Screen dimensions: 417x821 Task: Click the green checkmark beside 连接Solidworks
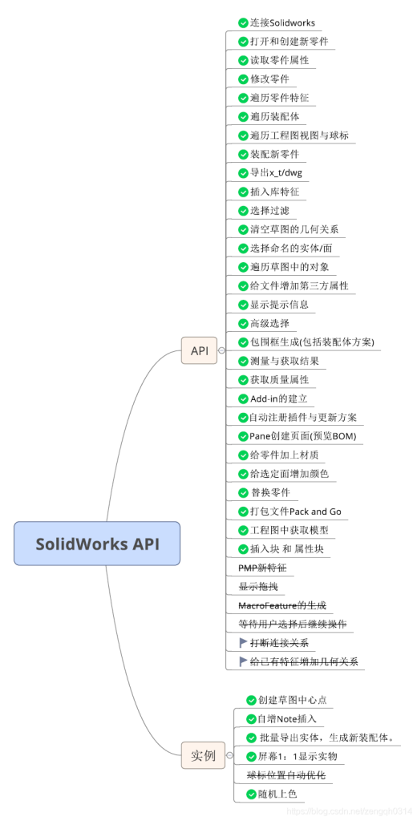tap(242, 23)
